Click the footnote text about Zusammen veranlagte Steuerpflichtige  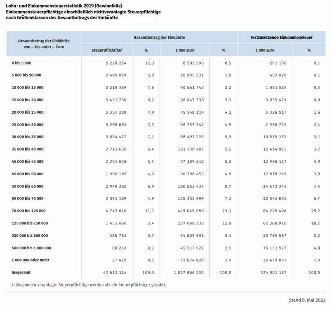89,285
